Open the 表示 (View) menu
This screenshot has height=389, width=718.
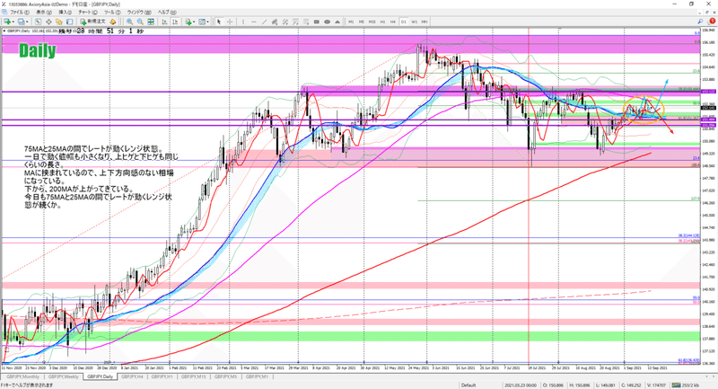[x=44, y=13]
